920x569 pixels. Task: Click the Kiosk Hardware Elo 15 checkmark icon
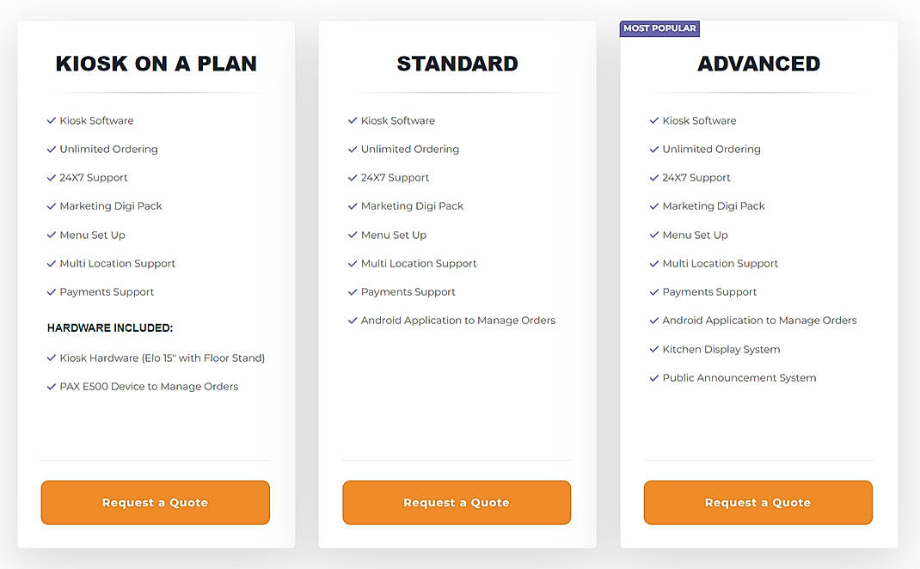point(51,358)
